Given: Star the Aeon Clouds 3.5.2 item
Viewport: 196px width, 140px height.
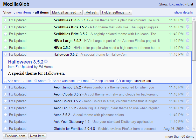Looking at the screenshot, I should point(5,94).
